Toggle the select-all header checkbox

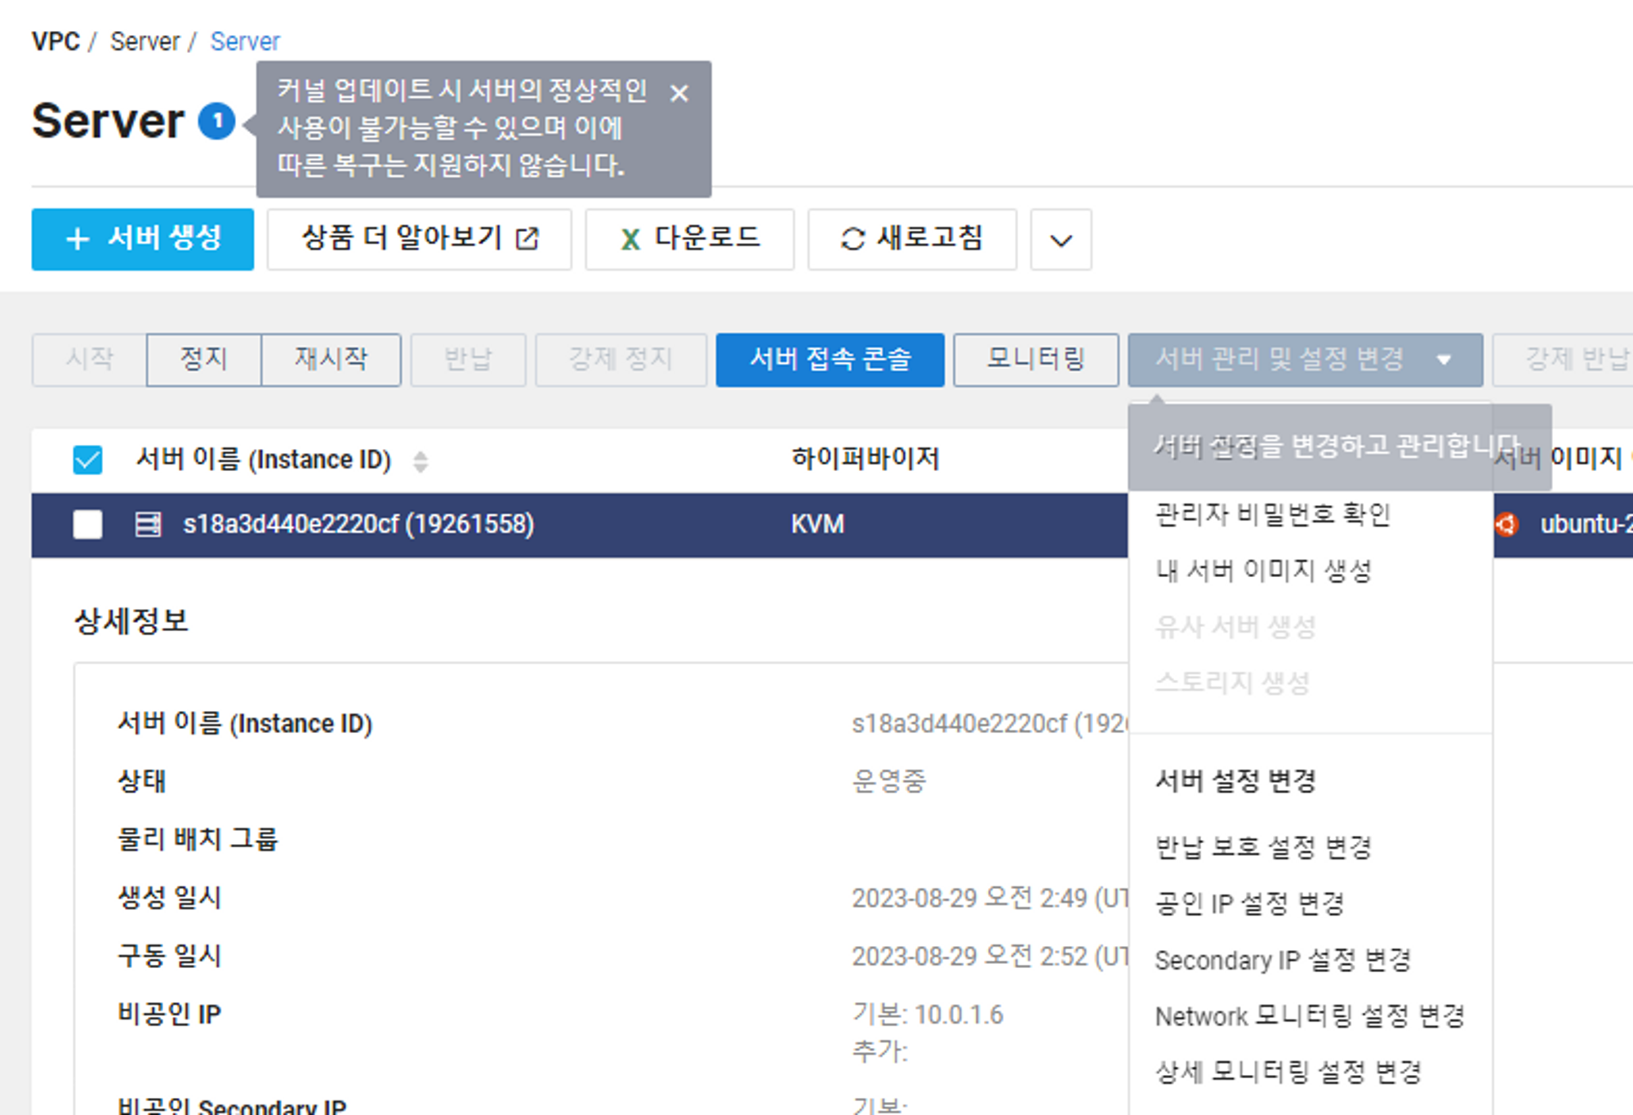tap(87, 460)
